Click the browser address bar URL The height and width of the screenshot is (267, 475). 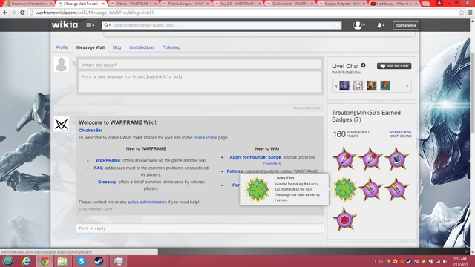click(95, 13)
